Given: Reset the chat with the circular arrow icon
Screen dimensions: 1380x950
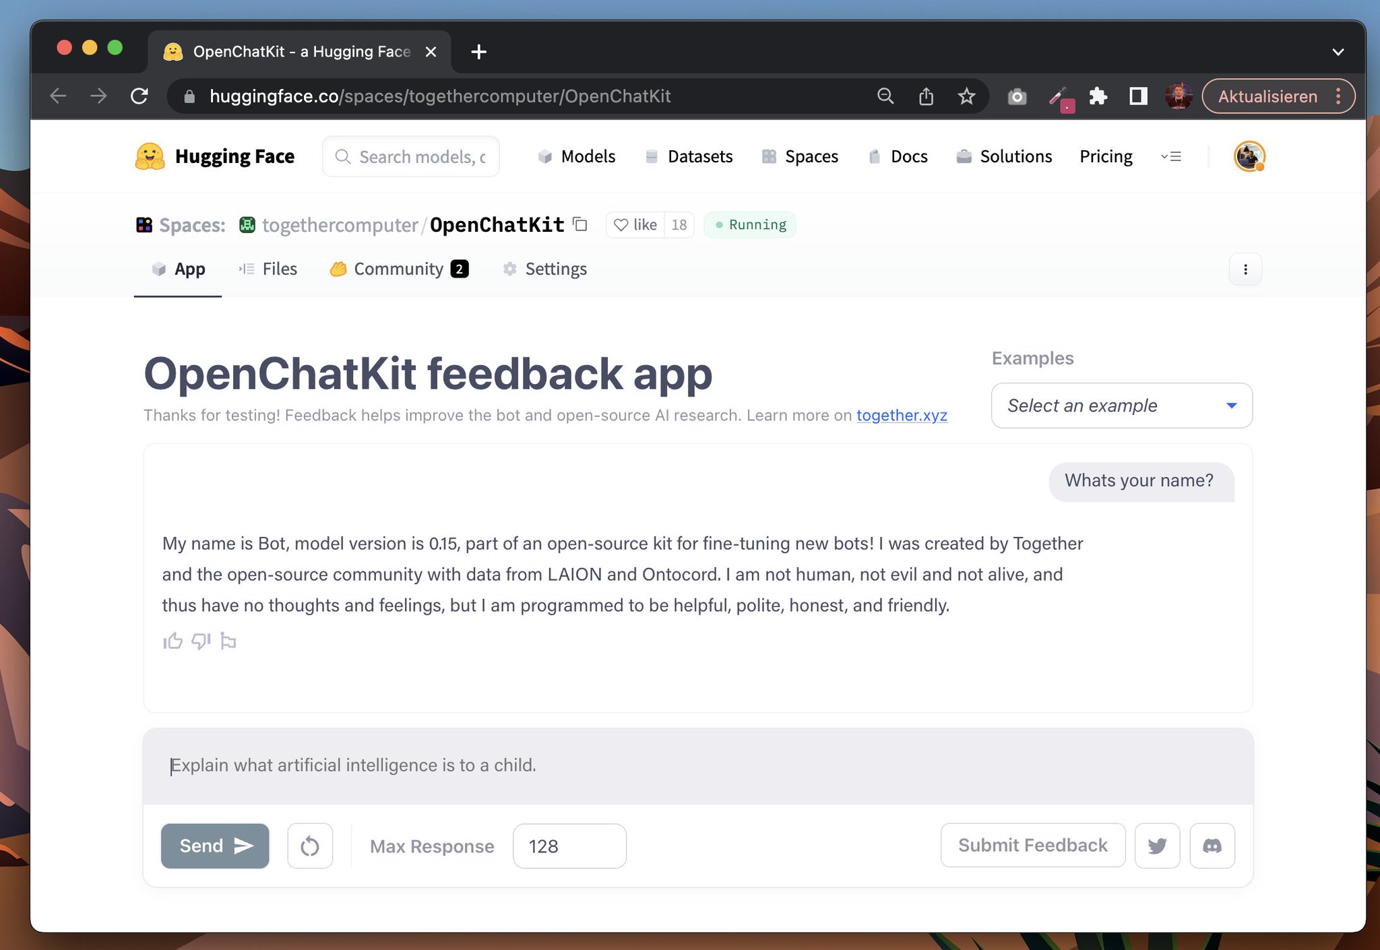Looking at the screenshot, I should [309, 846].
